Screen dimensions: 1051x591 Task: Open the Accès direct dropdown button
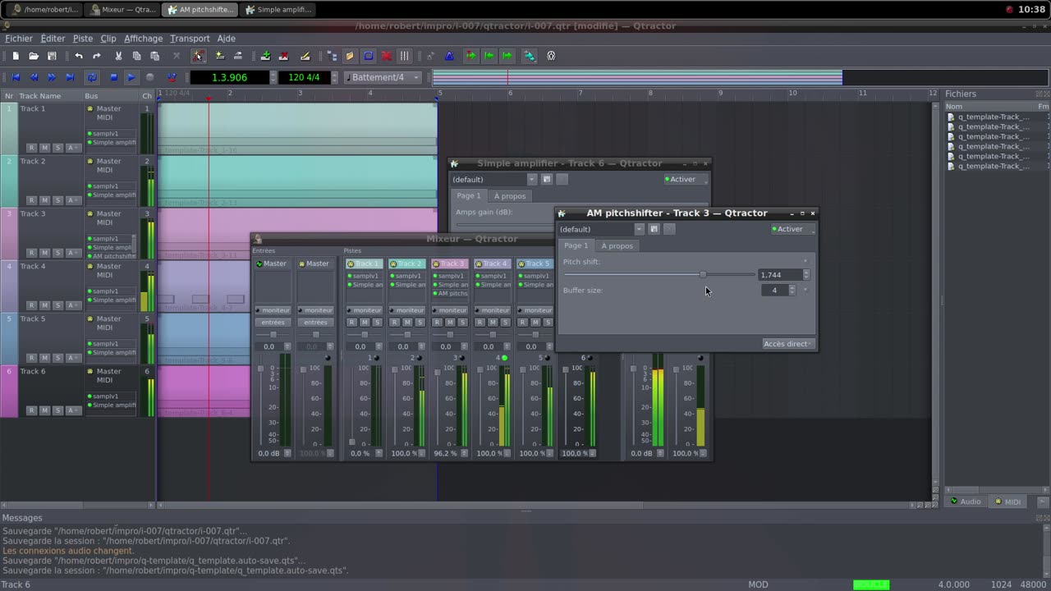pos(787,344)
